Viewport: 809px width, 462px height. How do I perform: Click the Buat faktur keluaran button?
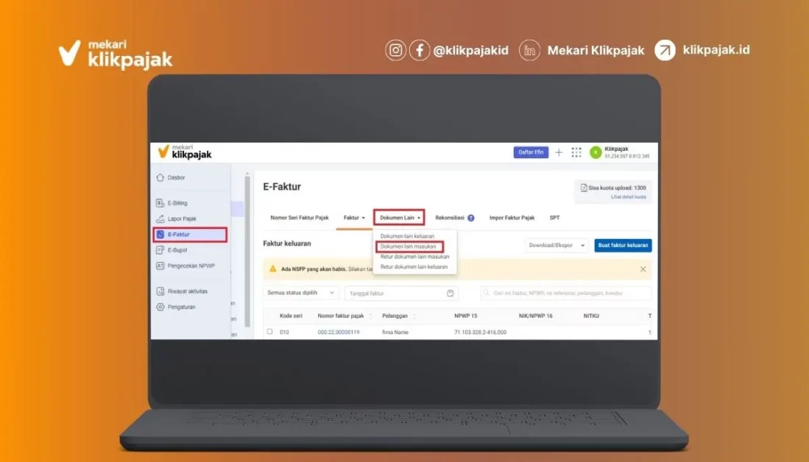coord(623,246)
